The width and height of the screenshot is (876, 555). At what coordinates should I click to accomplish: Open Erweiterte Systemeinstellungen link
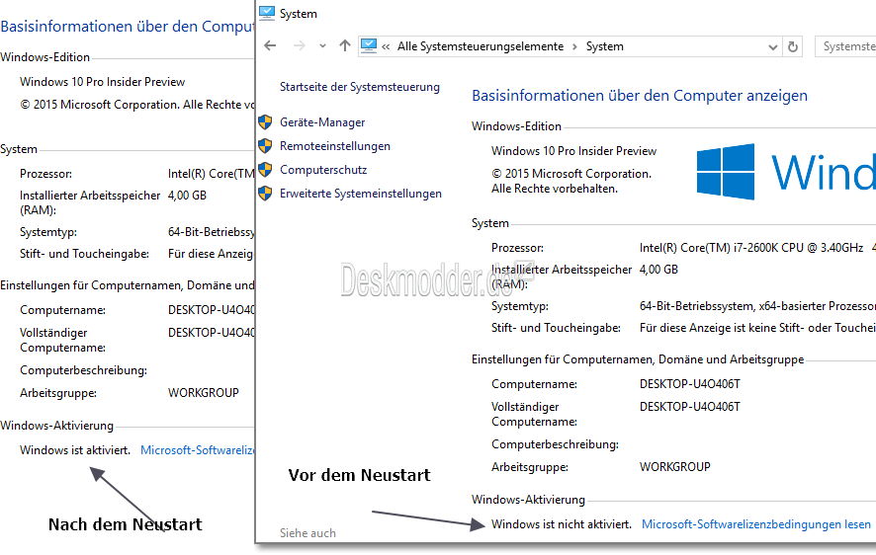361,194
